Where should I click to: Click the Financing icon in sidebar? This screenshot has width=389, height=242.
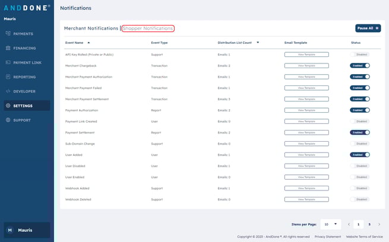coord(8,48)
